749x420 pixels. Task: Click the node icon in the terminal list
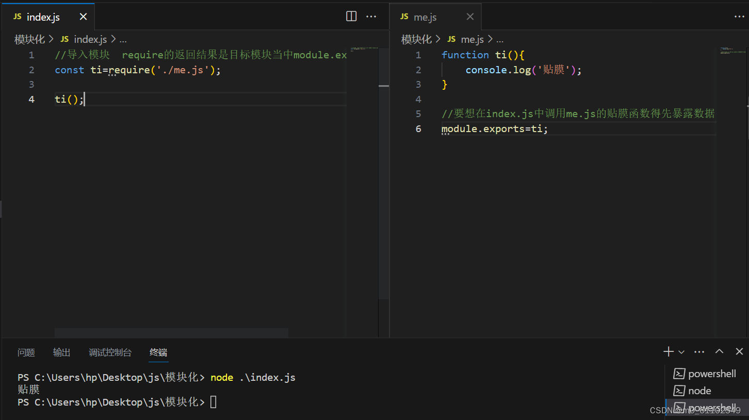point(679,391)
